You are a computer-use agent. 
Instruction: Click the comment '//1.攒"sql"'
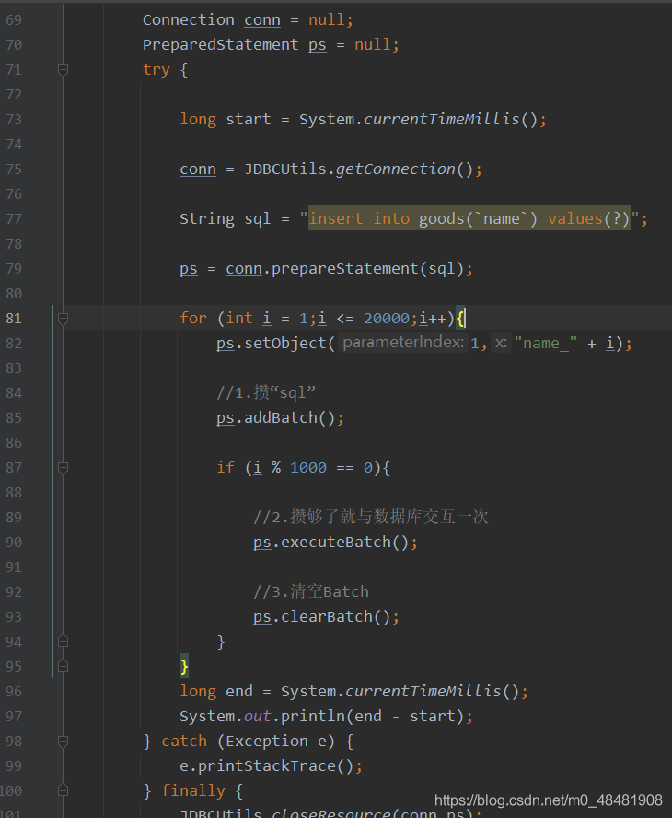point(266,392)
